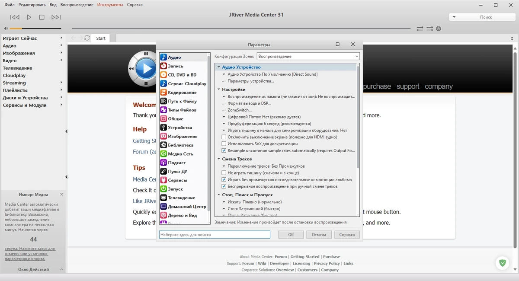Uncheck Resample uncommon sample rates automatically
The width and height of the screenshot is (519, 281).
[224, 151]
